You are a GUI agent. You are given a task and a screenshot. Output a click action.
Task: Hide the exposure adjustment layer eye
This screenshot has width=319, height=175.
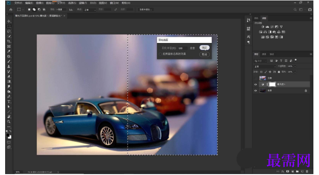click(256, 84)
